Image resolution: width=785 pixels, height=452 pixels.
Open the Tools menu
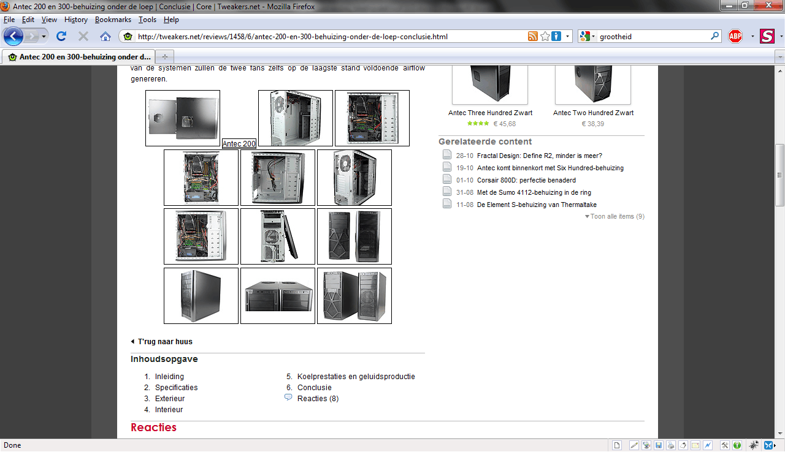coord(148,20)
